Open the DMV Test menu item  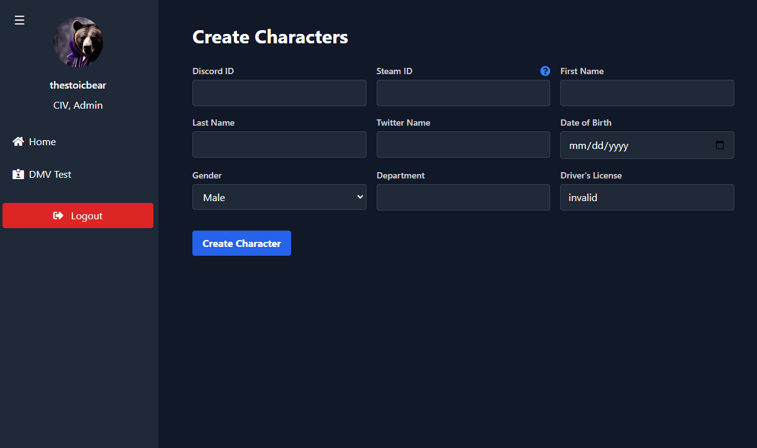(x=50, y=175)
